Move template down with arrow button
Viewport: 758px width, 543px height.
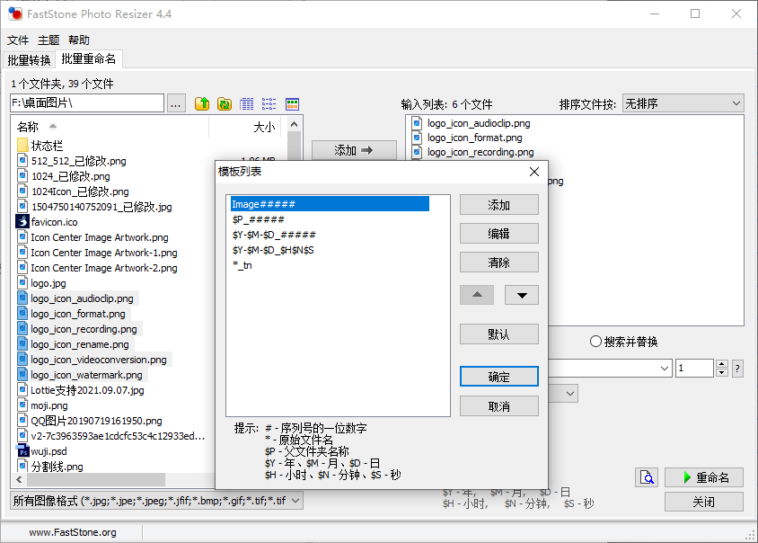tap(521, 295)
